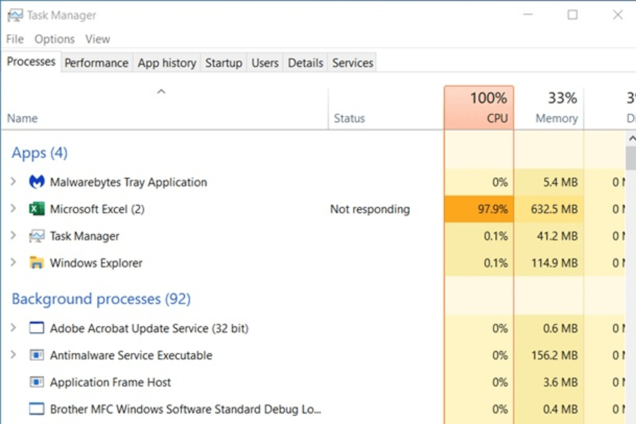Select the Windows Explorer folder icon
The image size is (636, 424).
[x=37, y=263]
